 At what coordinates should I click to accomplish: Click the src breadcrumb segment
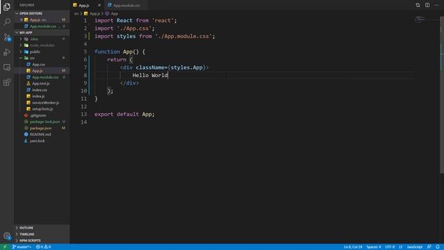click(76, 14)
